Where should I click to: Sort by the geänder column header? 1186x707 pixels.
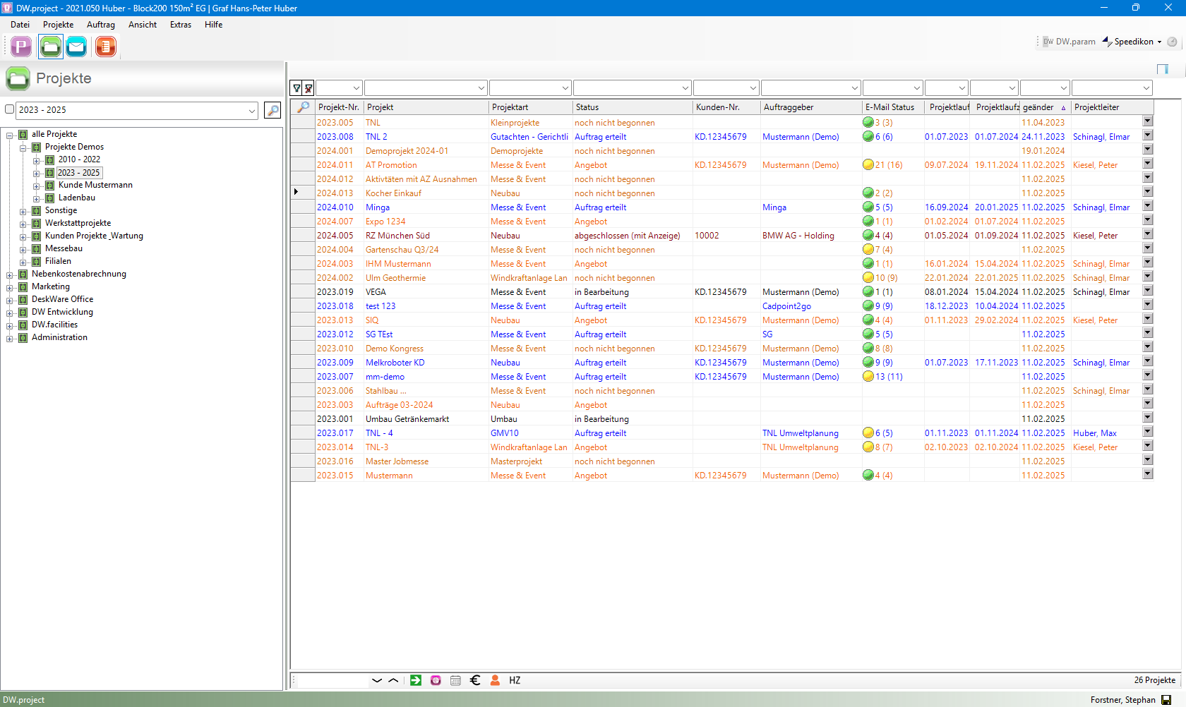[1045, 107]
